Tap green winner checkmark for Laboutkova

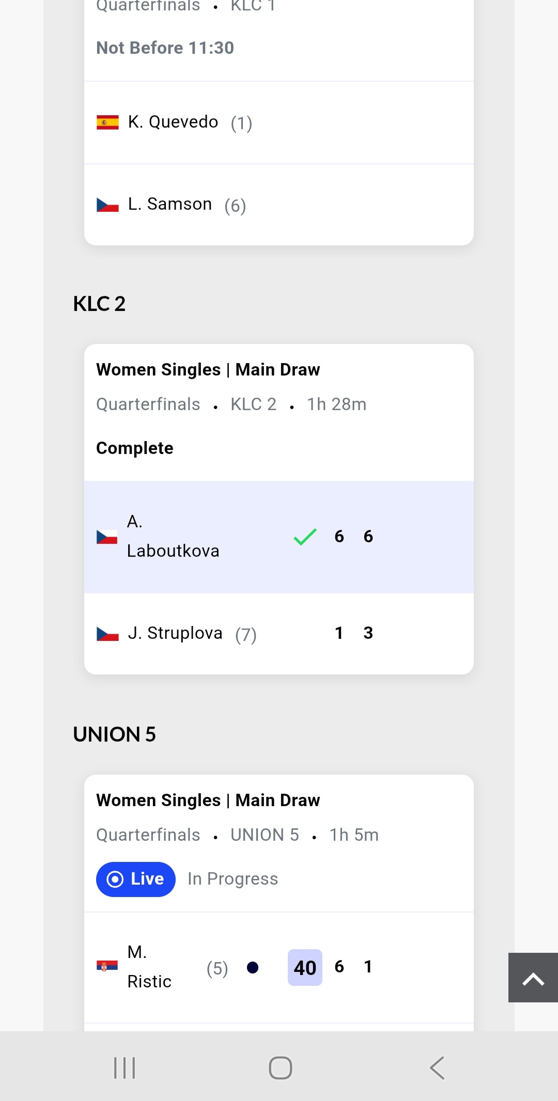305,537
